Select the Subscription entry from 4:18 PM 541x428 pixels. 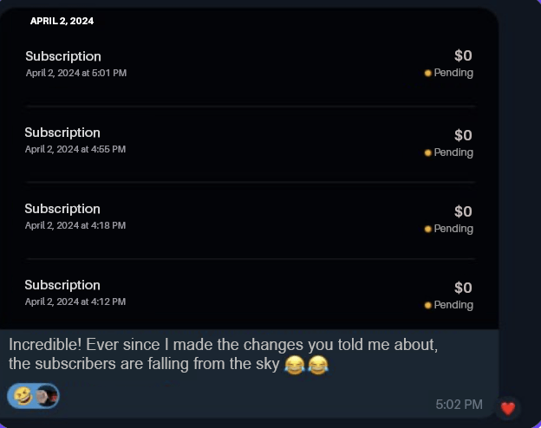(x=62, y=209)
